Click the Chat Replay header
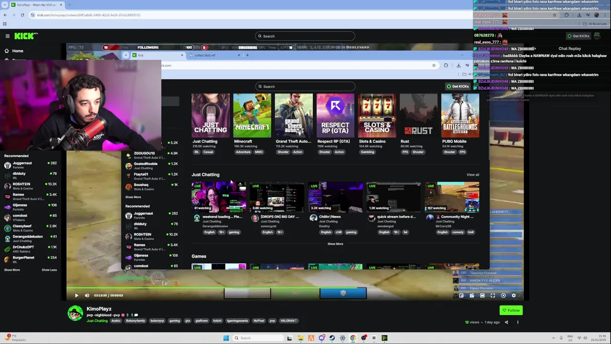Viewport: 611px width, 344px height. tap(569, 48)
